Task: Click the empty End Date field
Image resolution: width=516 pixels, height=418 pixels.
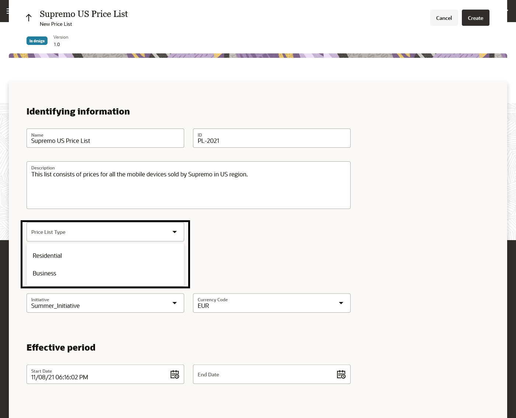Action: tap(258, 374)
